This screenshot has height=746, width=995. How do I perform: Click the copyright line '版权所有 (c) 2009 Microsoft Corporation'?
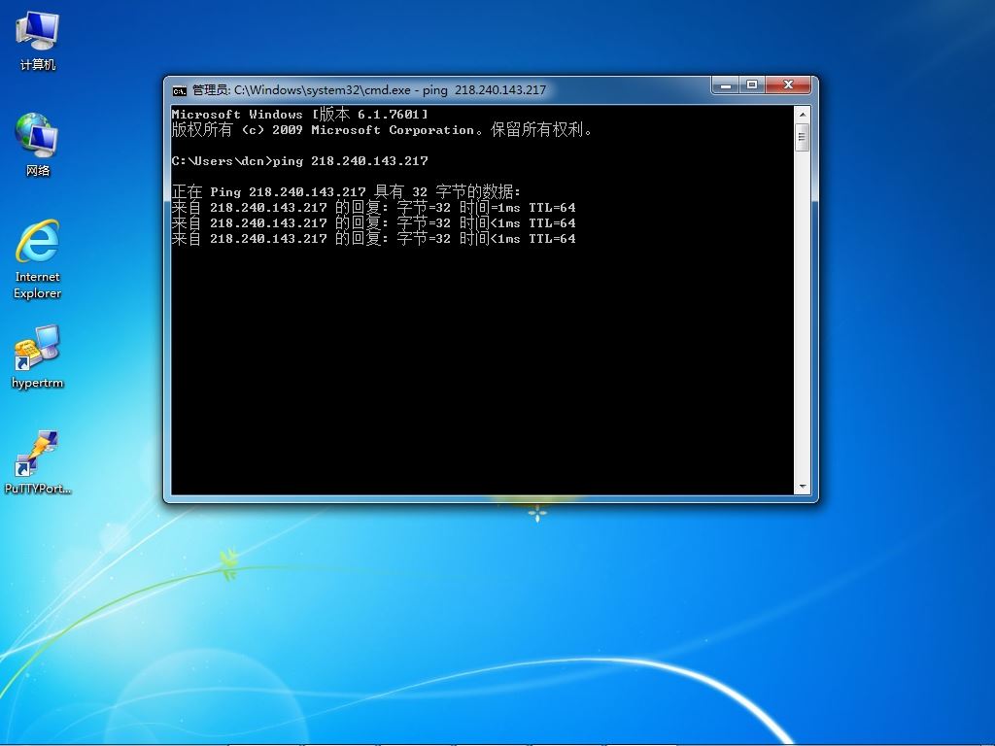tap(382, 130)
